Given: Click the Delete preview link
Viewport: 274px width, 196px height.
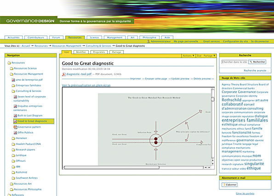Looking at the screenshot, I should click(202, 79).
